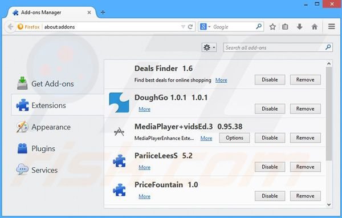
Task: Remove the PariiceLeesS 5.2 extension
Action: (305, 167)
